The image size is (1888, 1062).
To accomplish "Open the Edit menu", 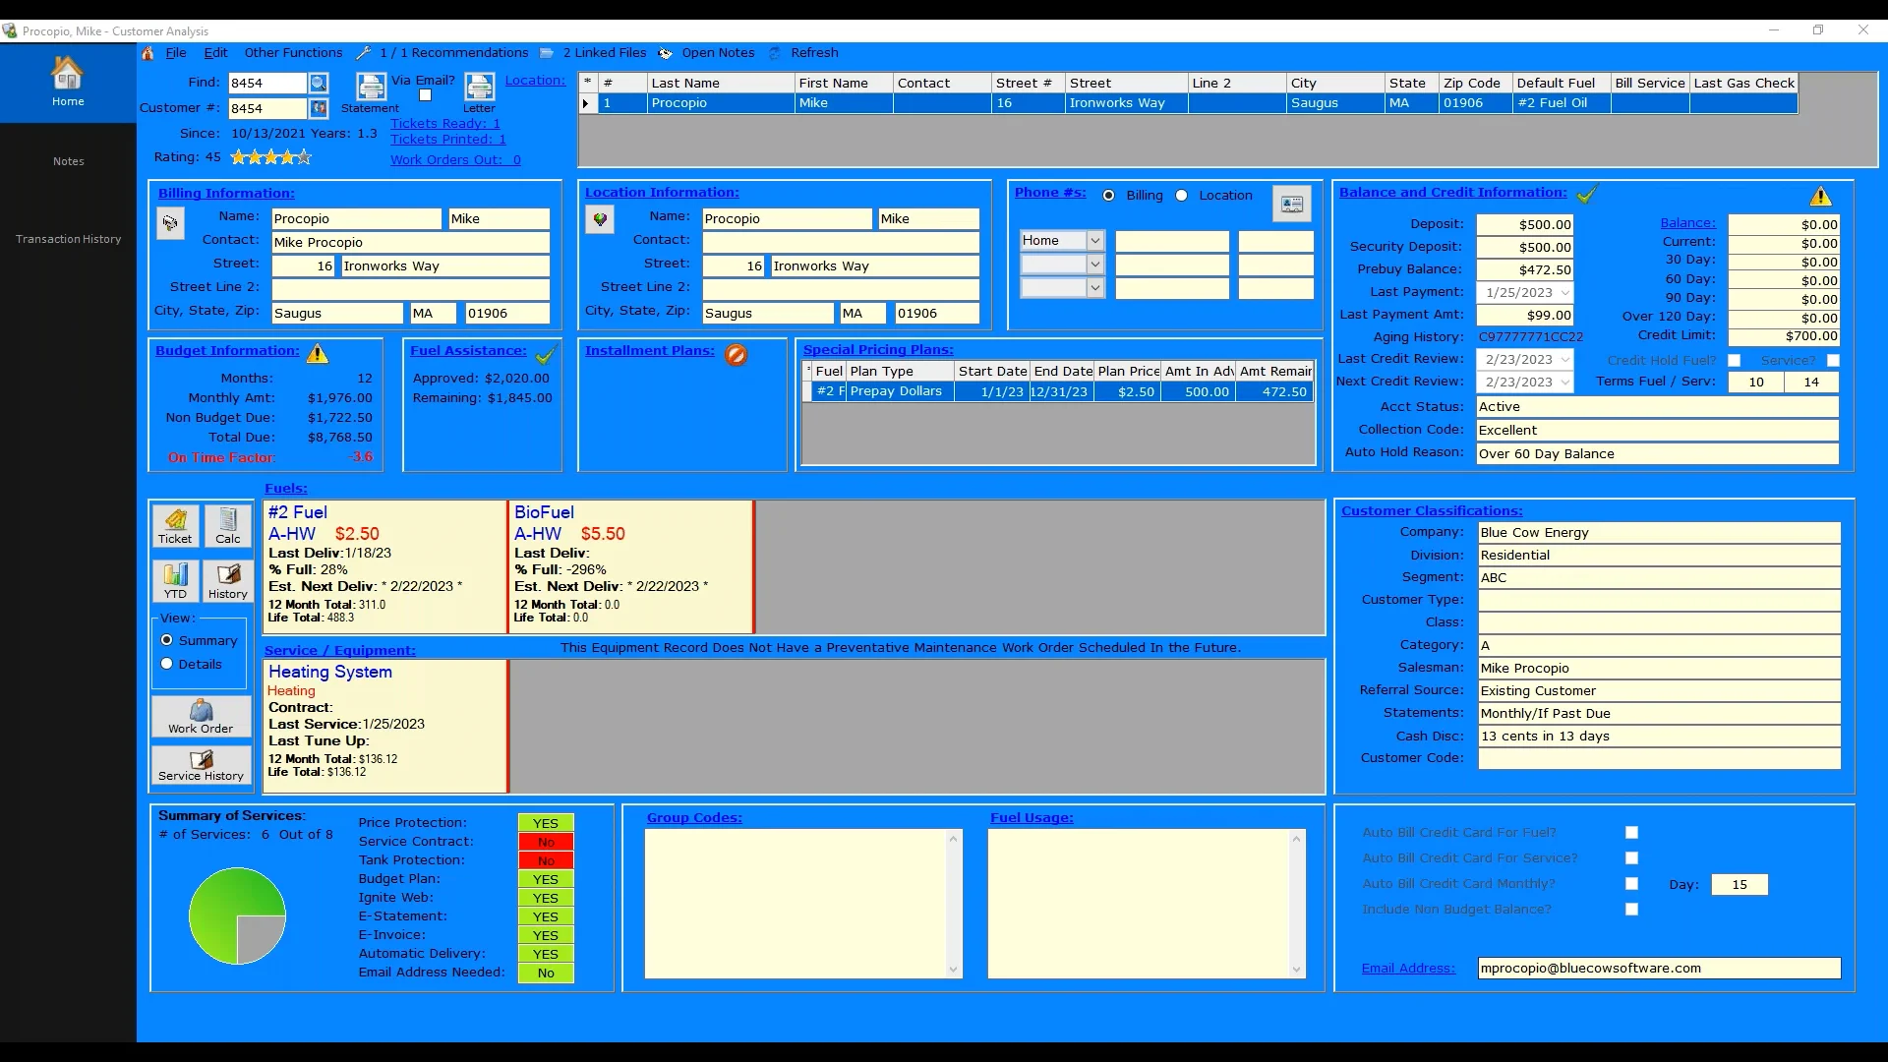I will pyautogui.click(x=215, y=52).
